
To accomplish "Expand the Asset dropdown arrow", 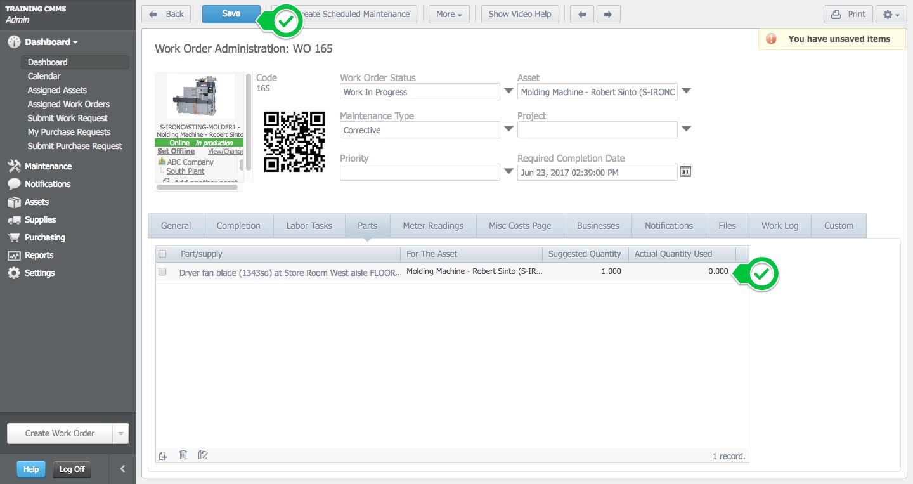I will (x=686, y=91).
